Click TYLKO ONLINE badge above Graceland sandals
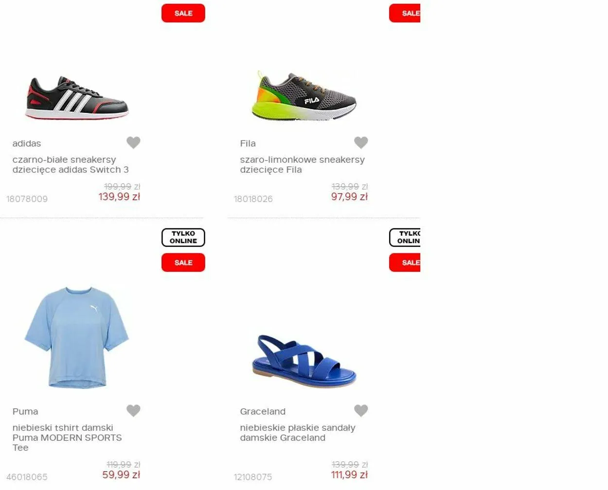The height and width of the screenshot is (490, 608). [x=405, y=237]
